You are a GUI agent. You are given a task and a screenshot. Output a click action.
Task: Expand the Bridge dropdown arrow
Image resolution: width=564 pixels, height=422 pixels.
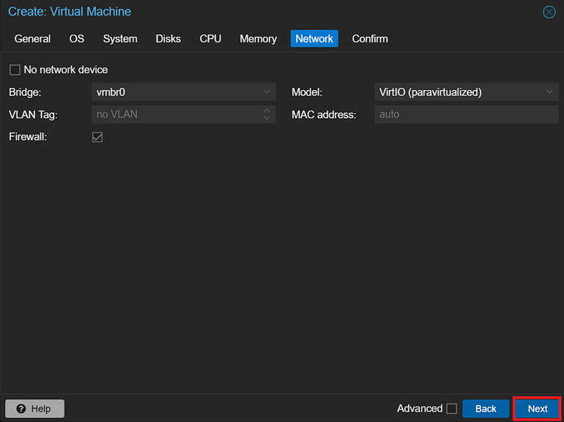[x=267, y=92]
